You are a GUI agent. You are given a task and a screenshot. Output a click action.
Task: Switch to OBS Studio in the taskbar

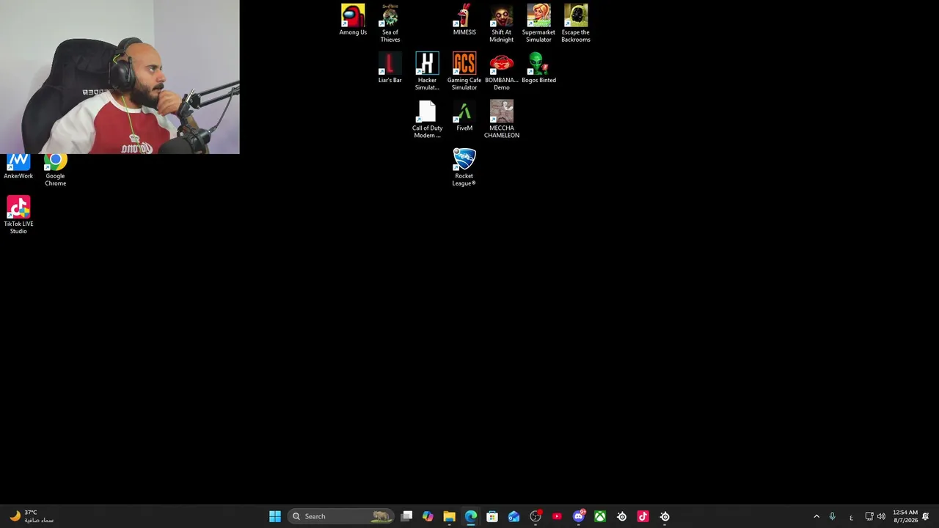[x=536, y=516]
